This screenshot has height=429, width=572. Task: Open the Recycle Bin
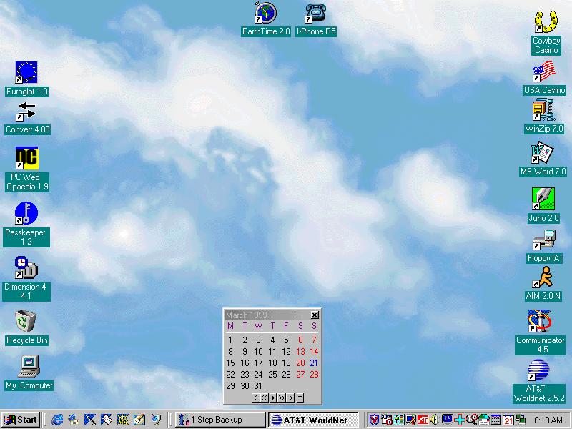click(26, 322)
